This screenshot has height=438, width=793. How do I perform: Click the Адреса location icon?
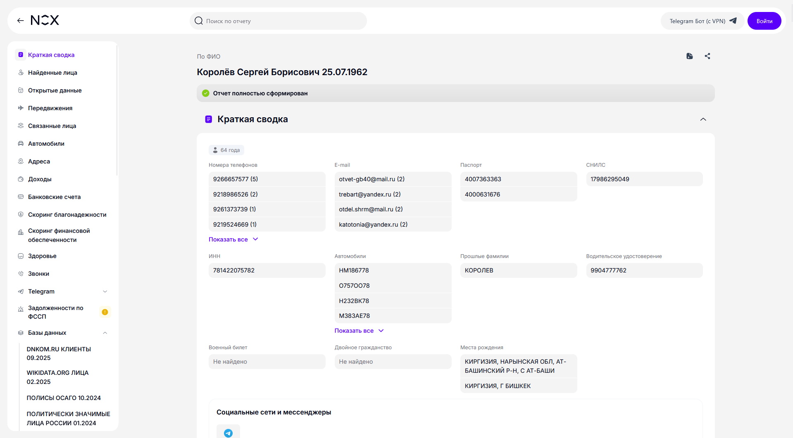(21, 161)
